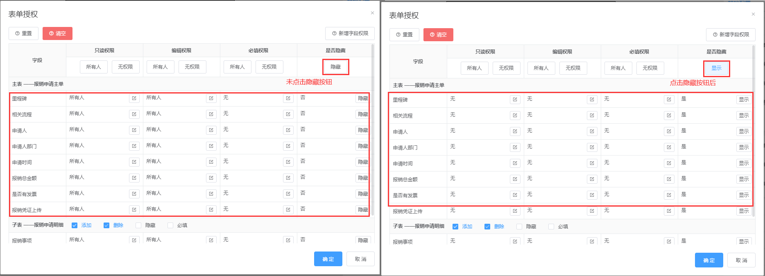This screenshot has width=765, height=276.
Task: Edit 申请时间 编辑权限 in right dialog
Action: coord(592,163)
